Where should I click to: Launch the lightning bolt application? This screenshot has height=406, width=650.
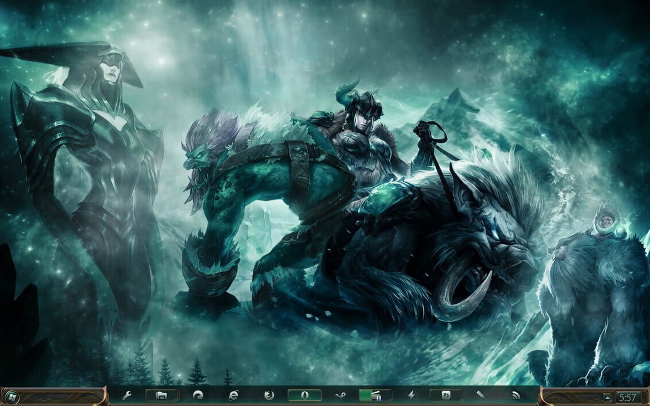coord(411,395)
